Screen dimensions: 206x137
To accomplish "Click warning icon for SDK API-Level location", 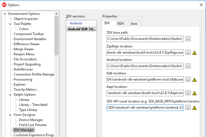I will (x=195, y=108).
